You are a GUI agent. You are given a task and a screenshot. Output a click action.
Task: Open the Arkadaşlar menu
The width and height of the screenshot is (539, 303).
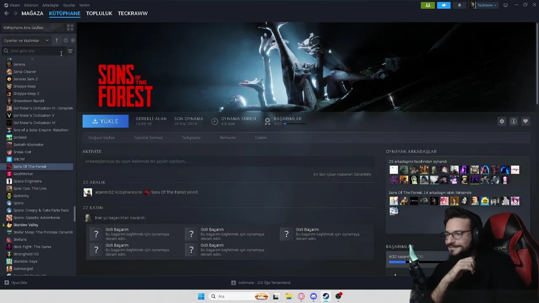coord(51,5)
